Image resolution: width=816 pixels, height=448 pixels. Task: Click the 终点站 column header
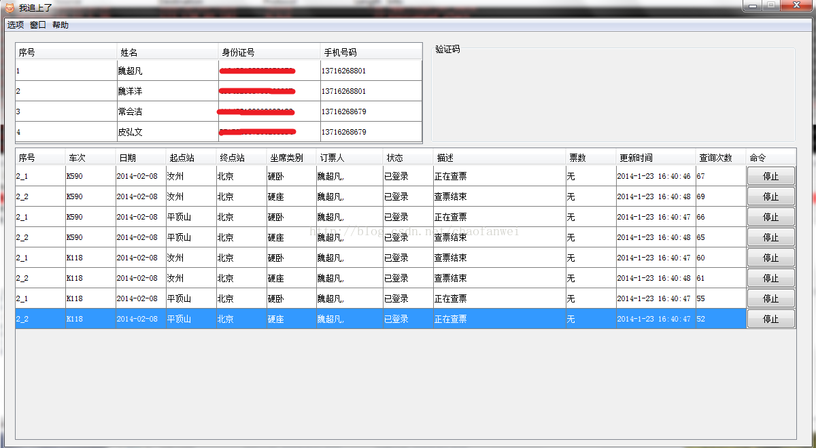point(241,158)
